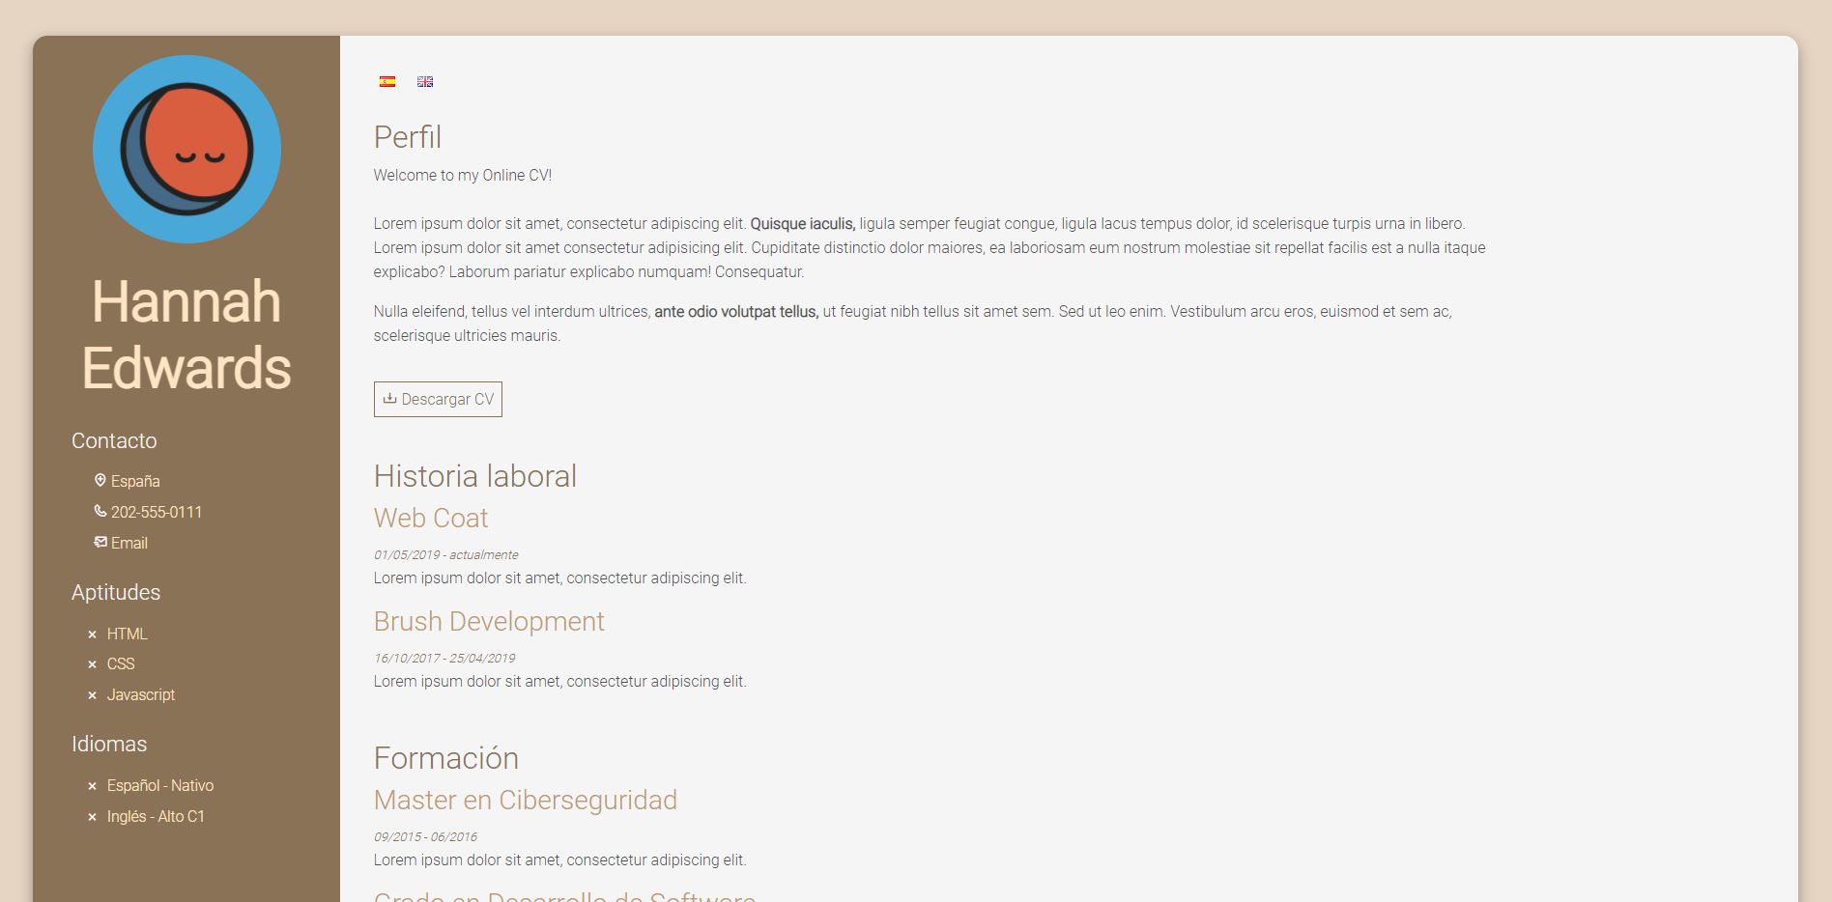The image size is (1832, 902).
Task: Click the Aptitudes sidebar heading
Action: tap(116, 592)
